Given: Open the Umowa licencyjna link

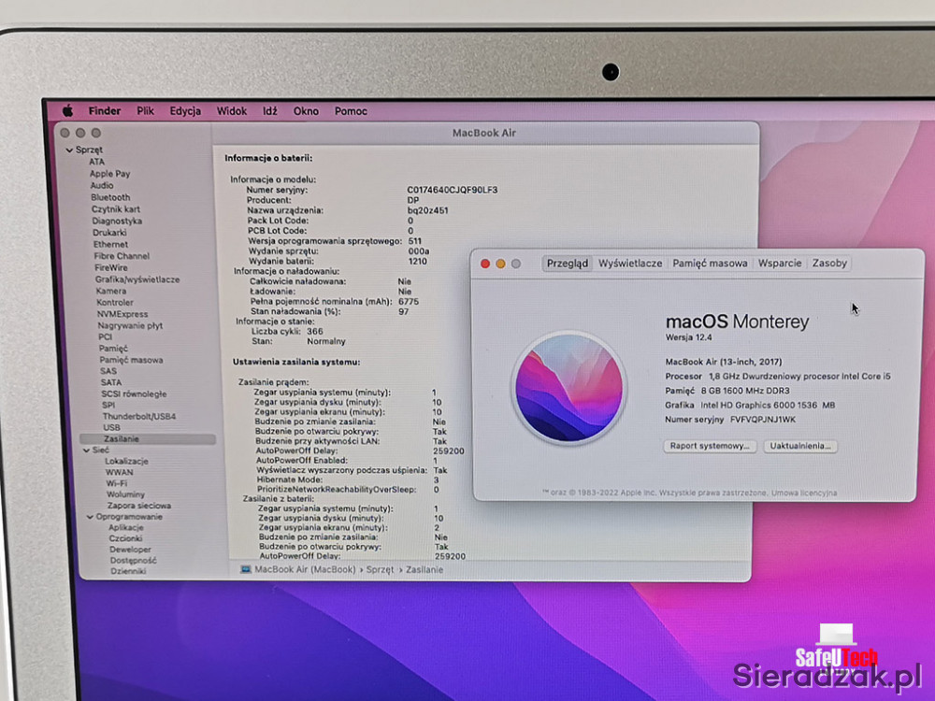Looking at the screenshot, I should coord(804,493).
